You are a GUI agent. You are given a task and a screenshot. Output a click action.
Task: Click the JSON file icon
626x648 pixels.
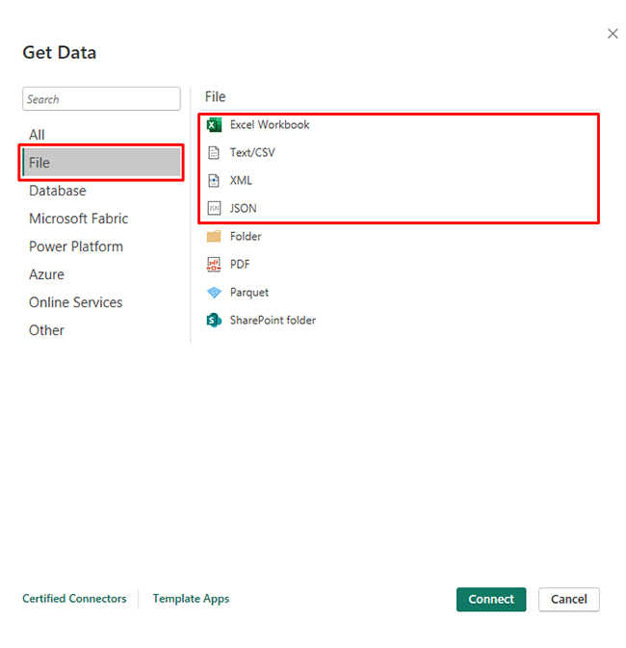(x=214, y=208)
